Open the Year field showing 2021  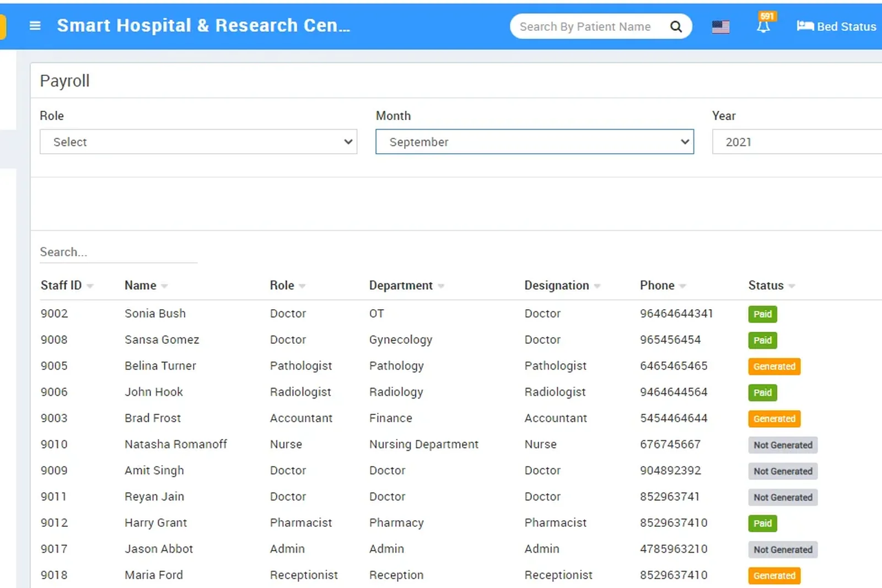[x=797, y=142]
